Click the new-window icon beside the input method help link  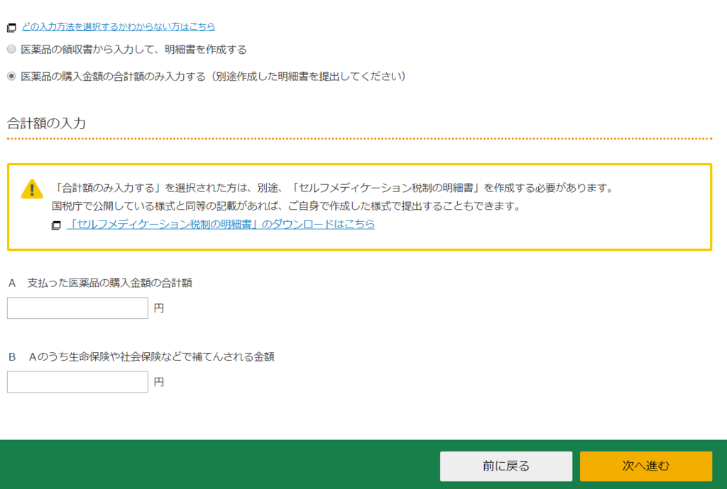11,28
